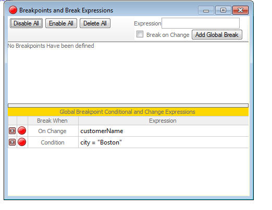Click the red breakpoint icon in title bar
This screenshot has height=210, width=272.
pyautogui.click(x=13, y=10)
